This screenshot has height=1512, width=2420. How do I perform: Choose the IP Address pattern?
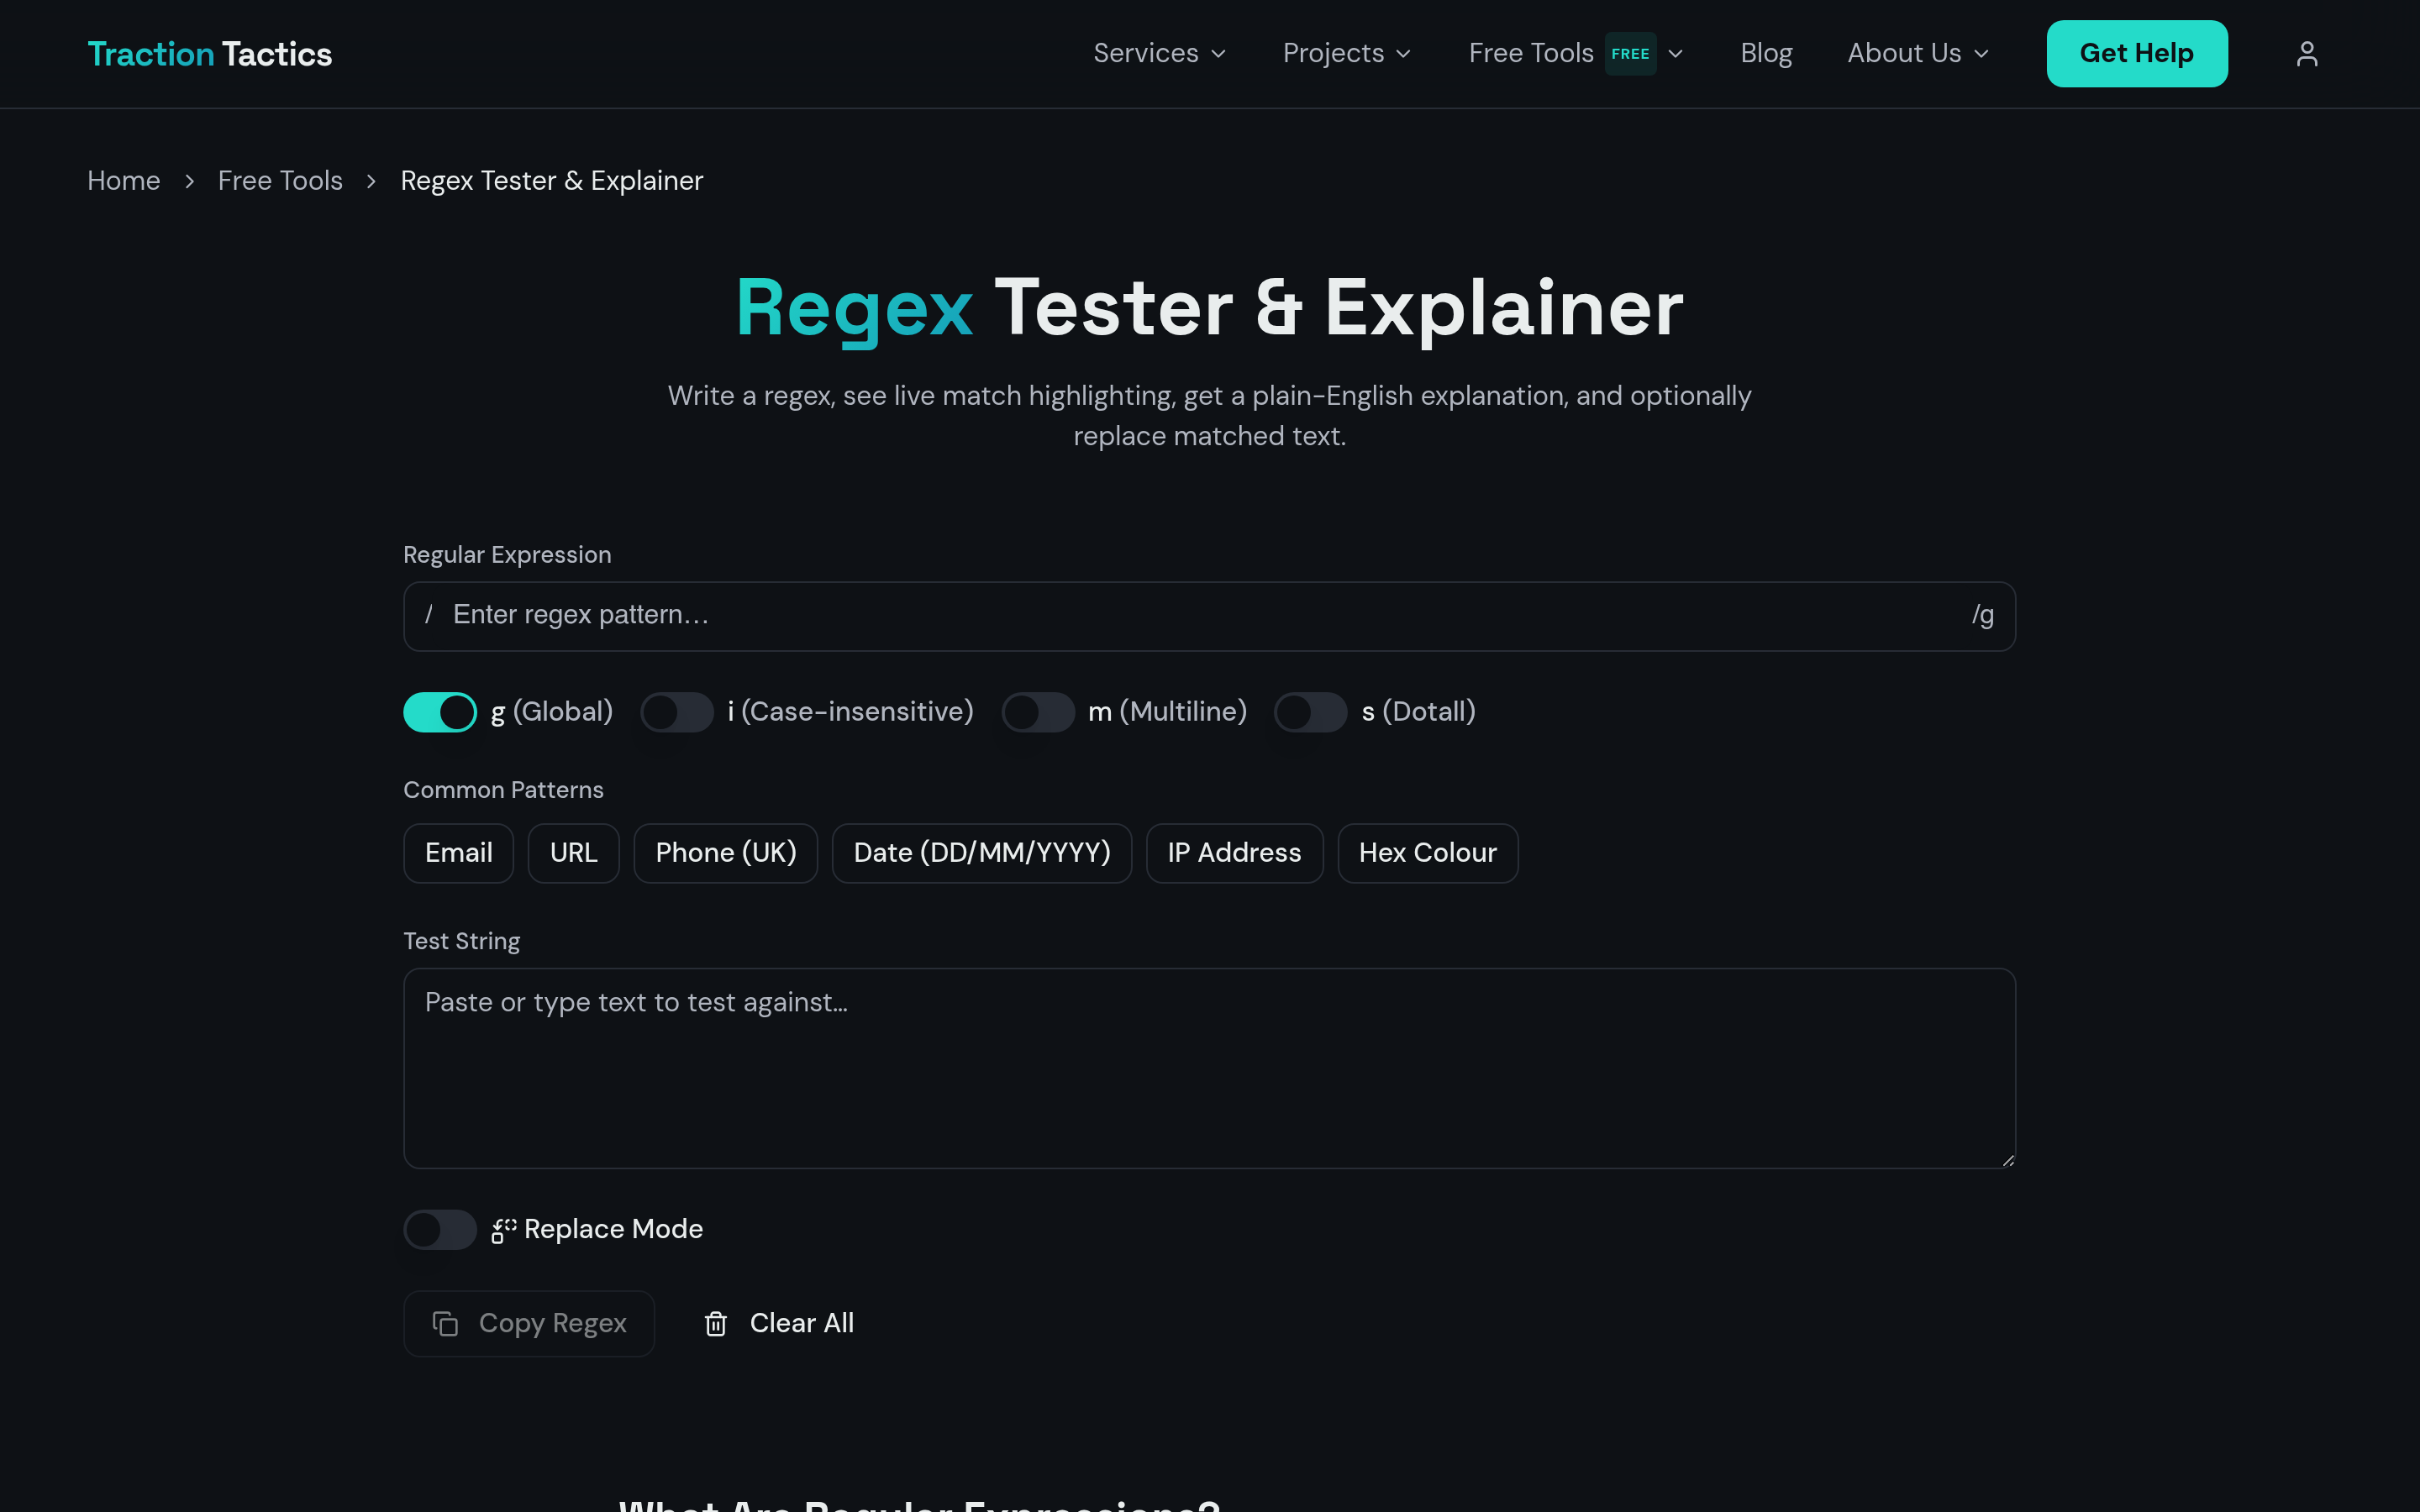click(1235, 853)
